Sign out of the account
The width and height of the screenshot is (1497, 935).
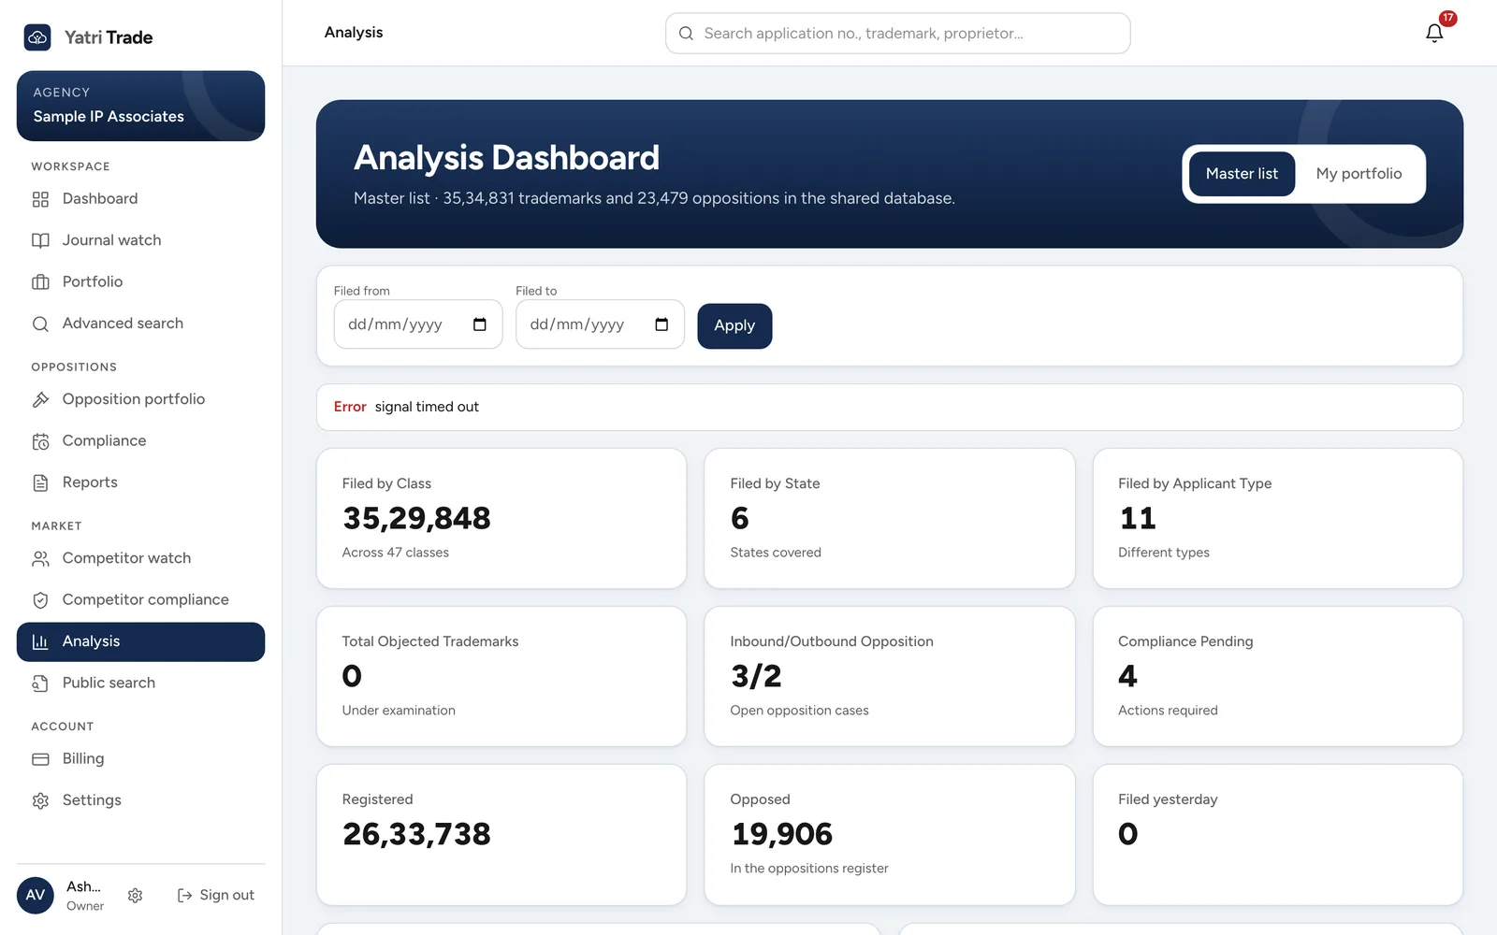pos(216,895)
